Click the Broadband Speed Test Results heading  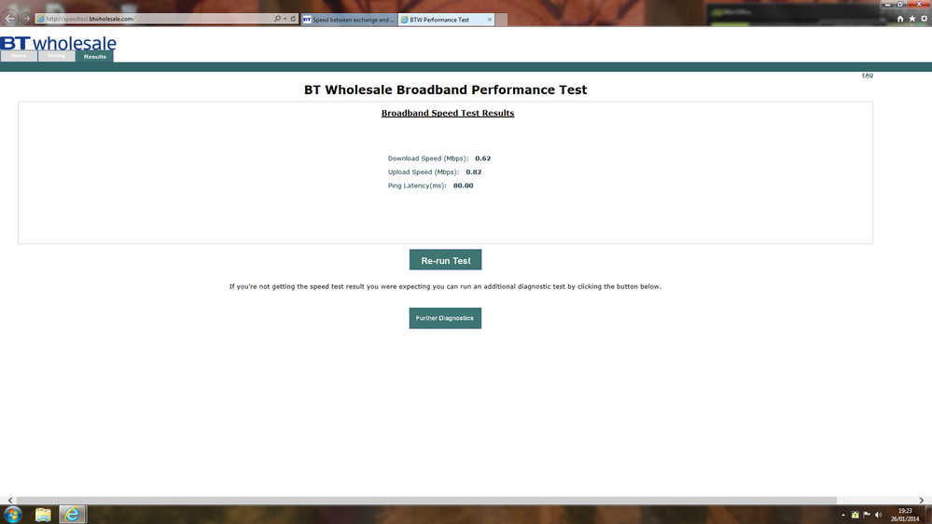[x=448, y=113]
